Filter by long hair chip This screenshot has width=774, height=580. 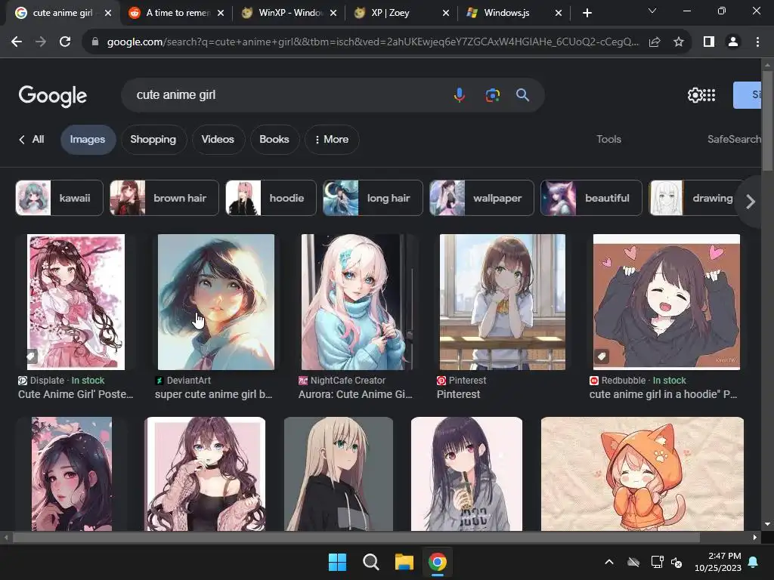click(373, 199)
